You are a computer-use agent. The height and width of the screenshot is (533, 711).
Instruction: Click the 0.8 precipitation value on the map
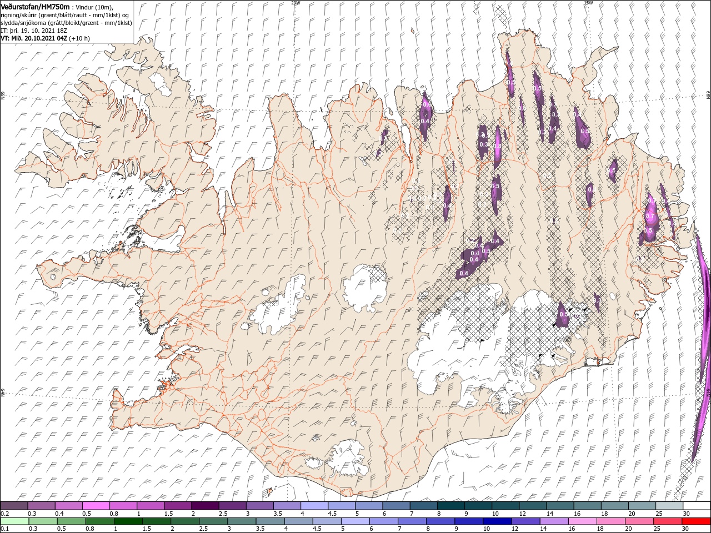tap(498, 145)
